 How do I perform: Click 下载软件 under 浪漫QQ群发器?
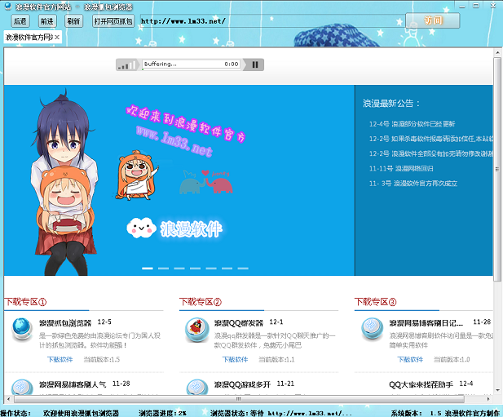(235, 360)
